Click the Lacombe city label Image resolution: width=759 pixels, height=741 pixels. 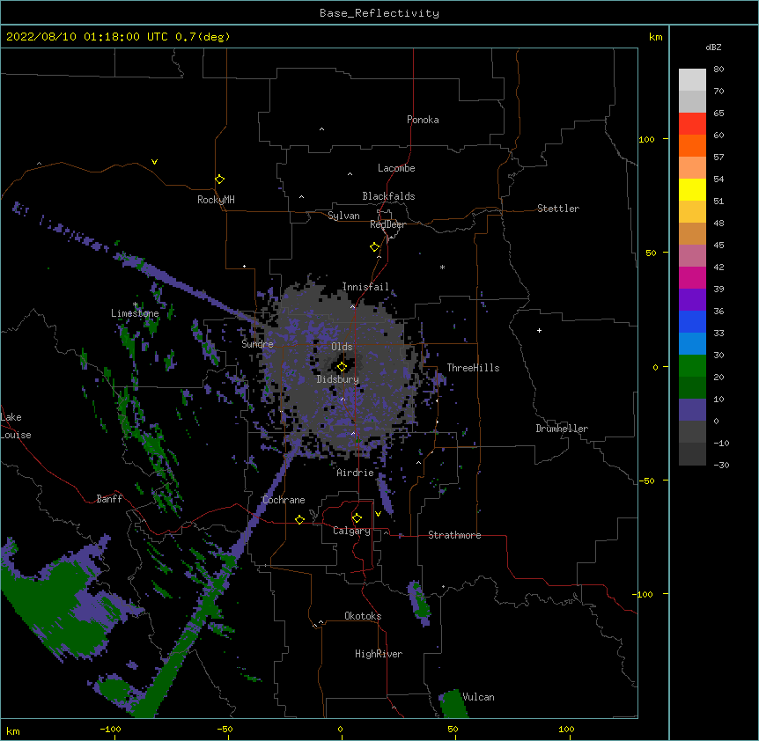click(396, 168)
